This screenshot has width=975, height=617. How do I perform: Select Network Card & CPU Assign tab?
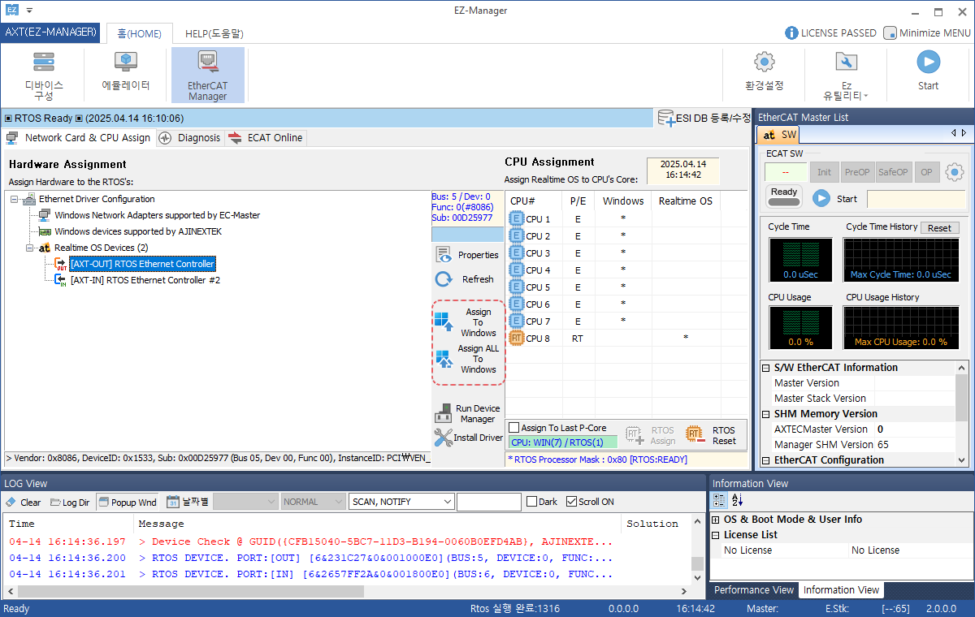79,138
